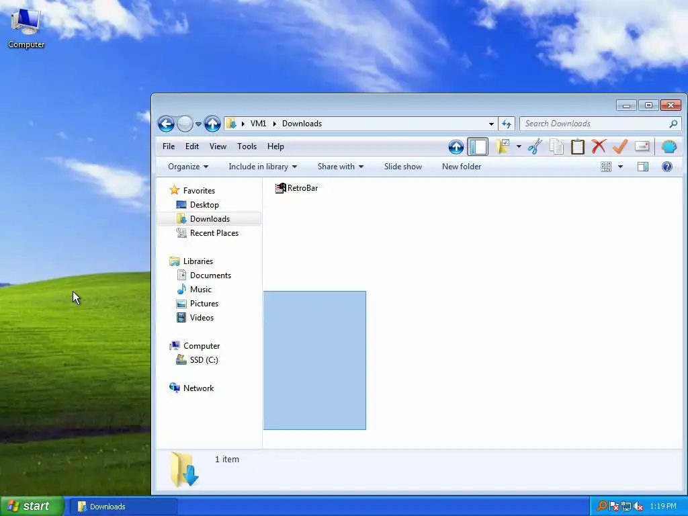Open the view options dropdown arrow
Screen dimensions: 688x516
(x=620, y=167)
